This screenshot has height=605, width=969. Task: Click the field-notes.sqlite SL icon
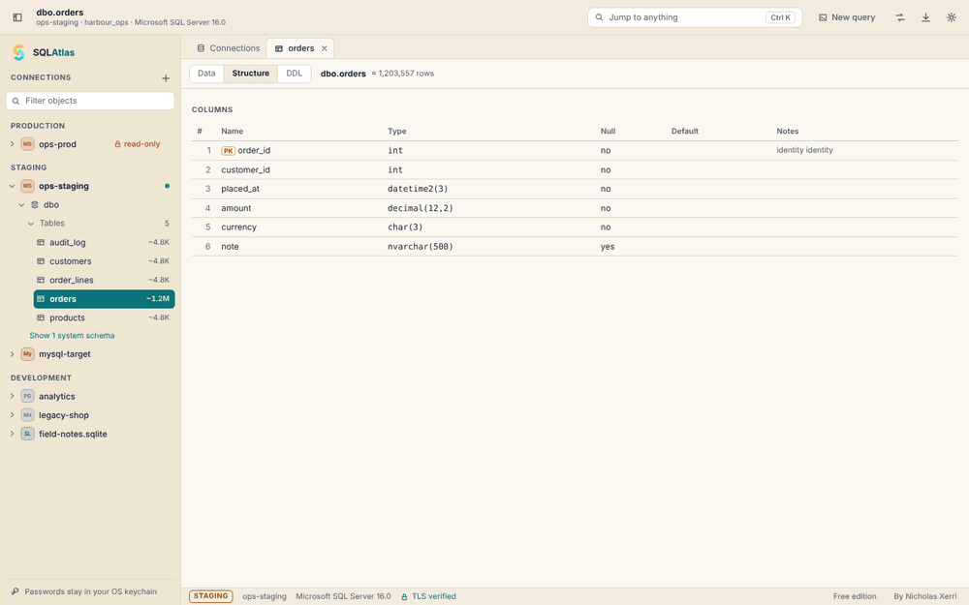27,434
